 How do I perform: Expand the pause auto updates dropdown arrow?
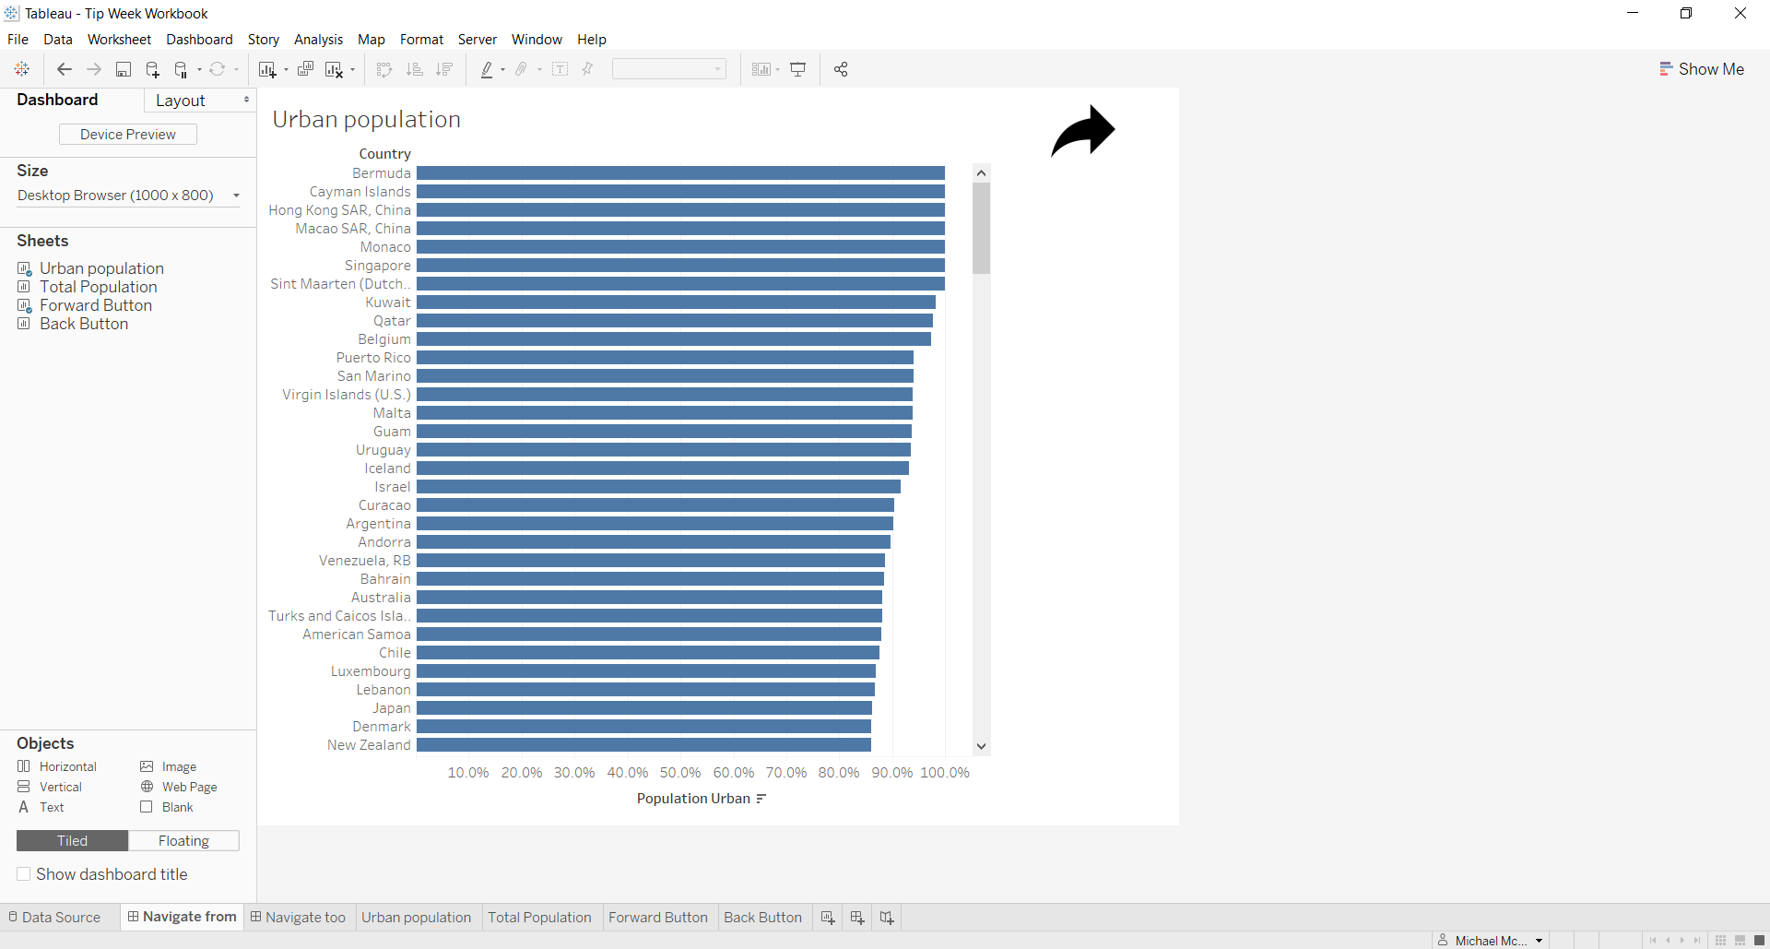pyautogui.click(x=199, y=69)
